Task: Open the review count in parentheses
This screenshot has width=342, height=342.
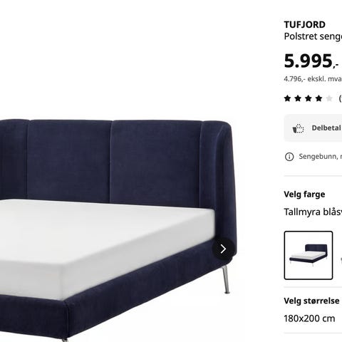Action: click(x=340, y=98)
